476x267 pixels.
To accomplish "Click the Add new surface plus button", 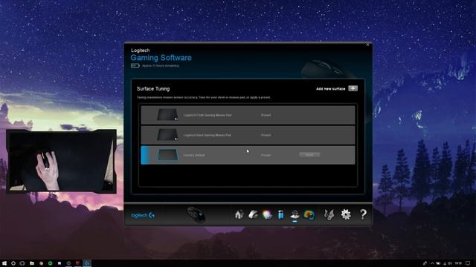I will 353,88.
